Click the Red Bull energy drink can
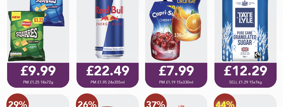Viewport: 283px width, 107px height. pos(109,29)
